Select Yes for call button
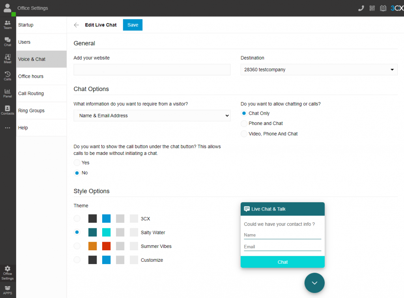 [77, 163]
